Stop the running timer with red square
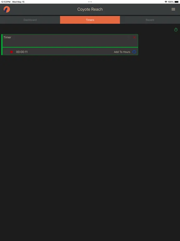 [12, 52]
